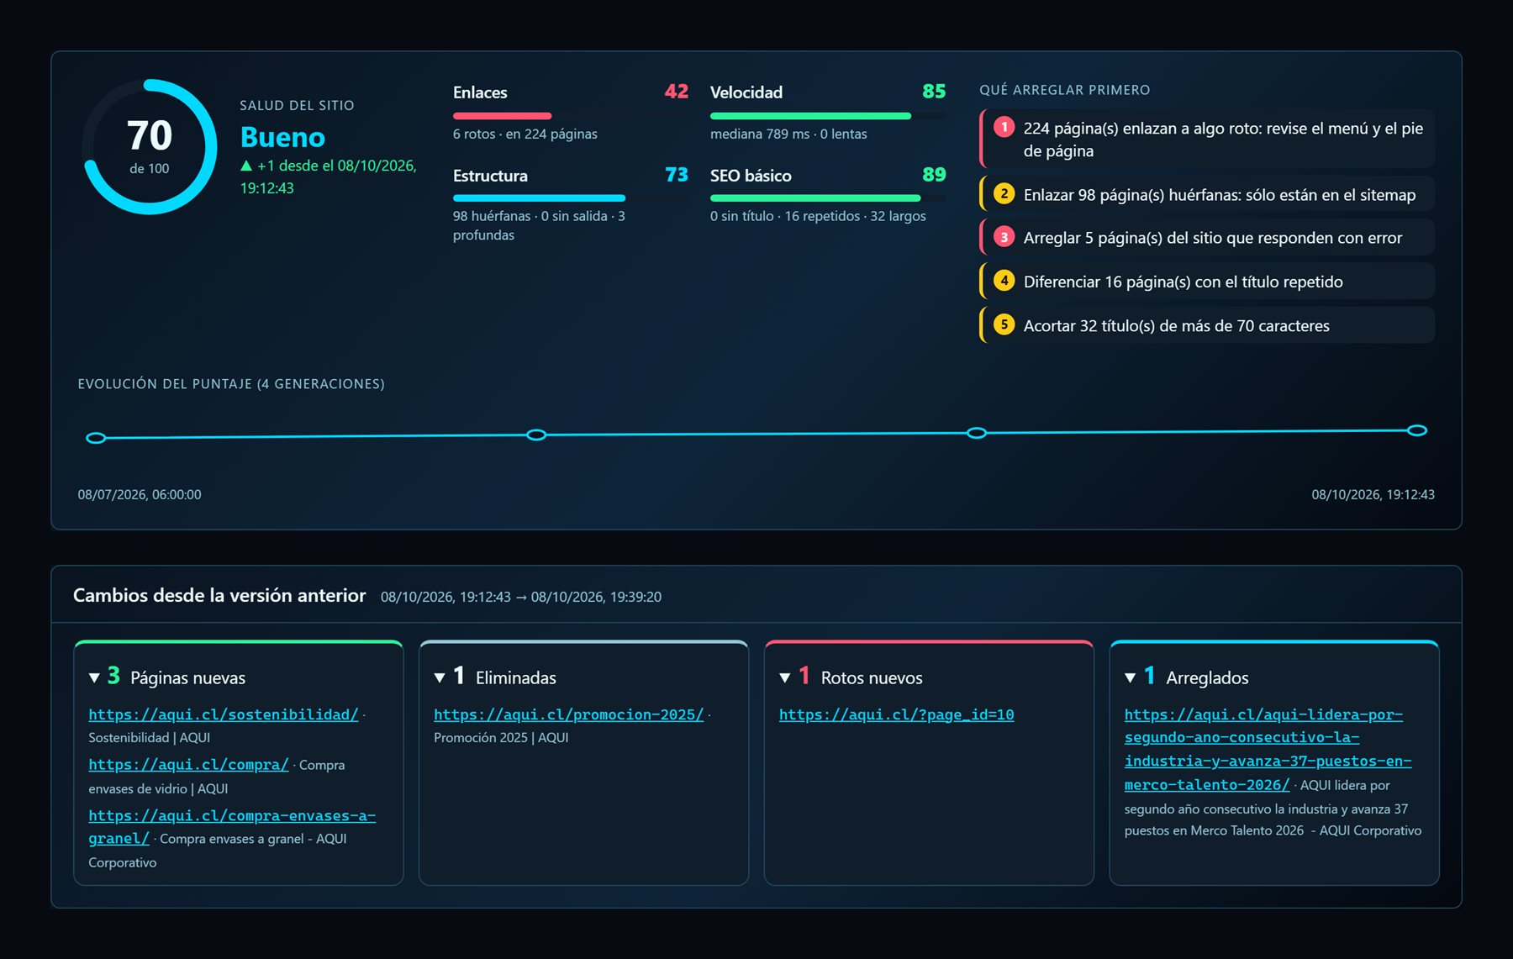
Task: Click the Velocidad green progress bar
Action: coord(810,116)
